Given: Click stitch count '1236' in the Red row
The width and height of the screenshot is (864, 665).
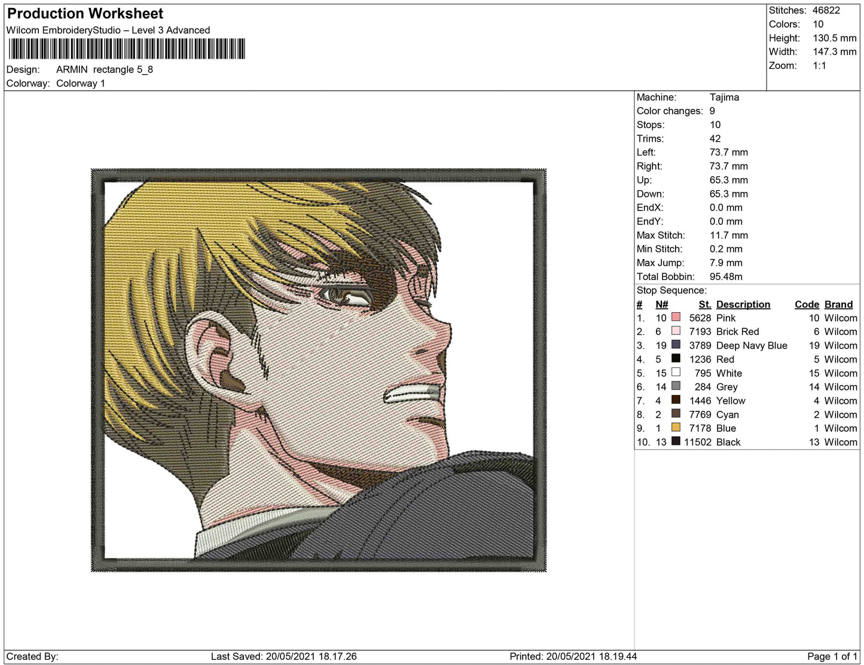Looking at the screenshot, I should click(700, 359).
